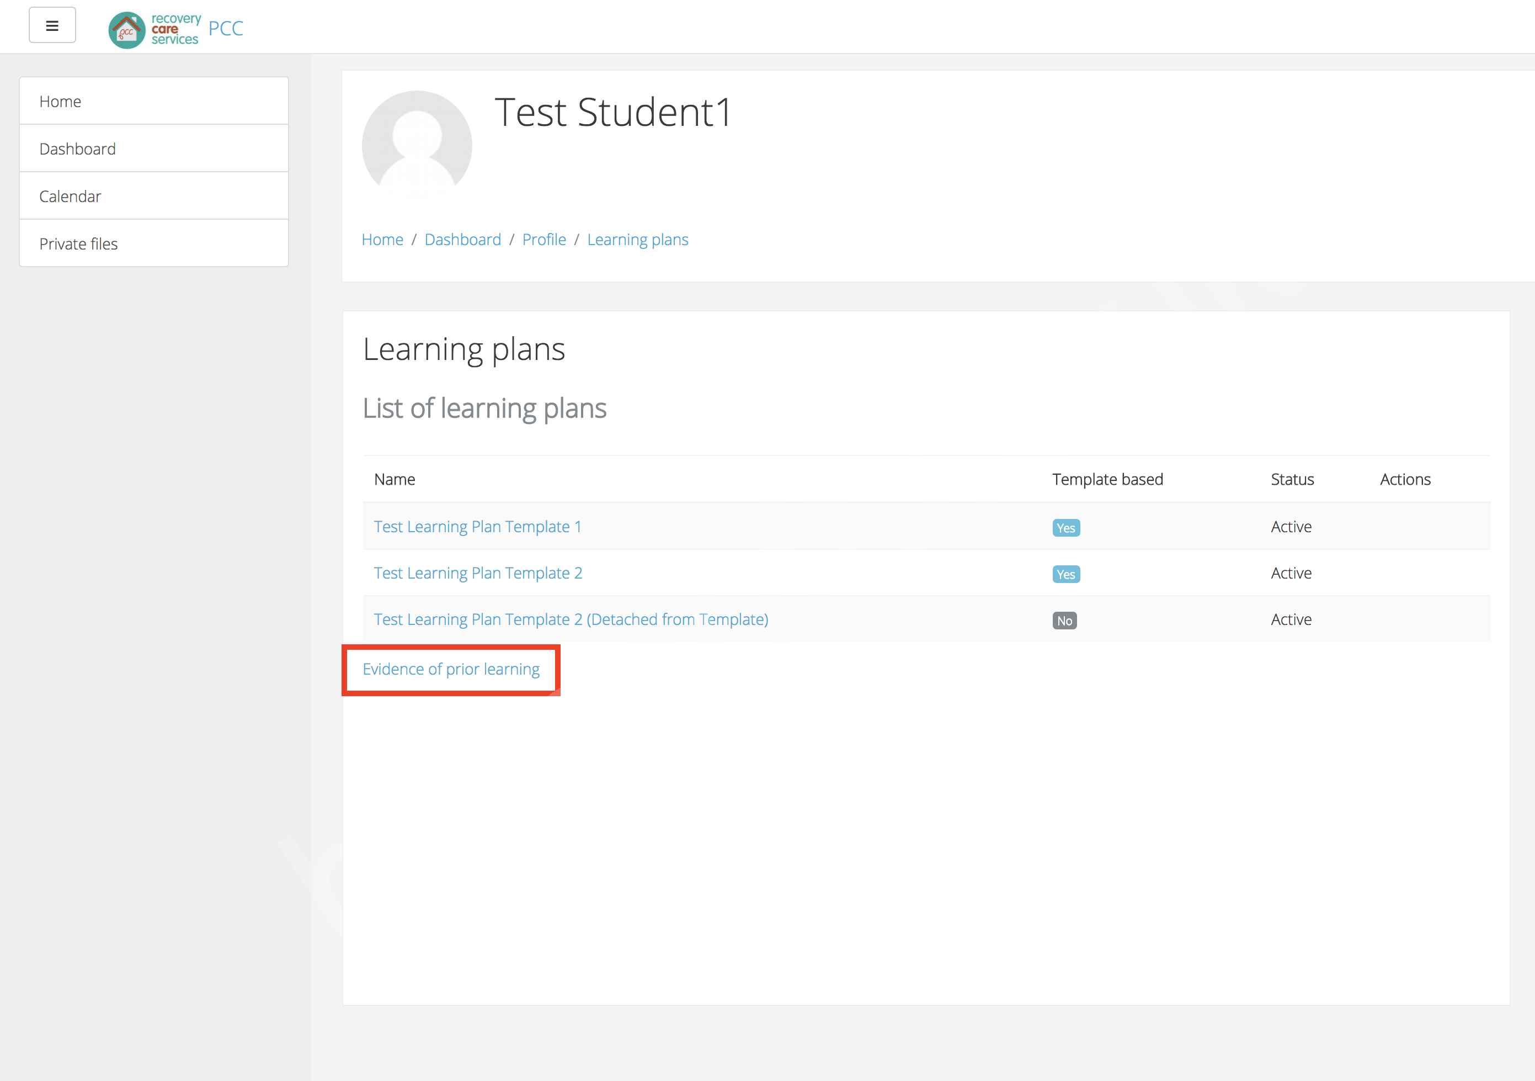The image size is (1535, 1081).
Task: Open Evidence of prior learning link
Action: pyautogui.click(x=451, y=669)
